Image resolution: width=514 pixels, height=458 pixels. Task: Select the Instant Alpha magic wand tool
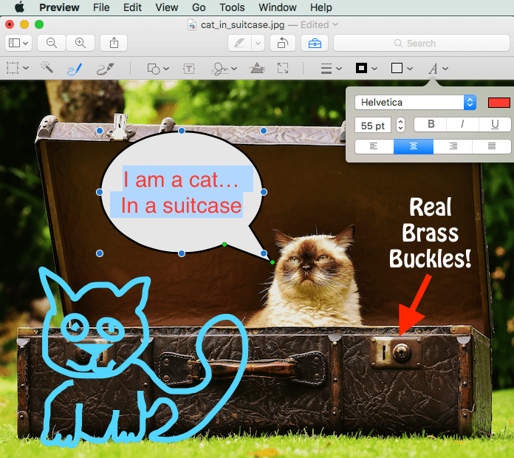[47, 68]
